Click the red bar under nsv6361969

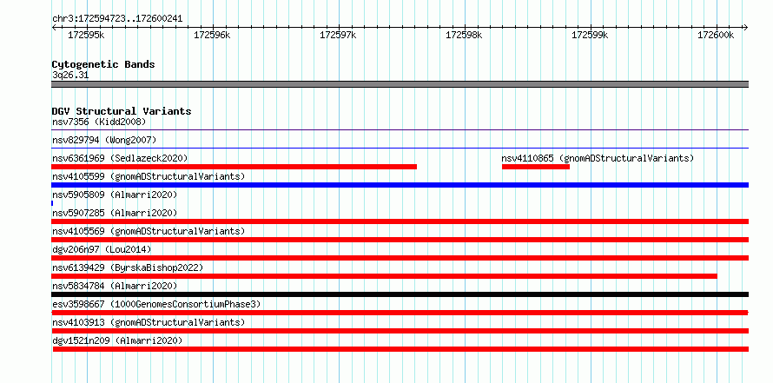tap(235, 167)
